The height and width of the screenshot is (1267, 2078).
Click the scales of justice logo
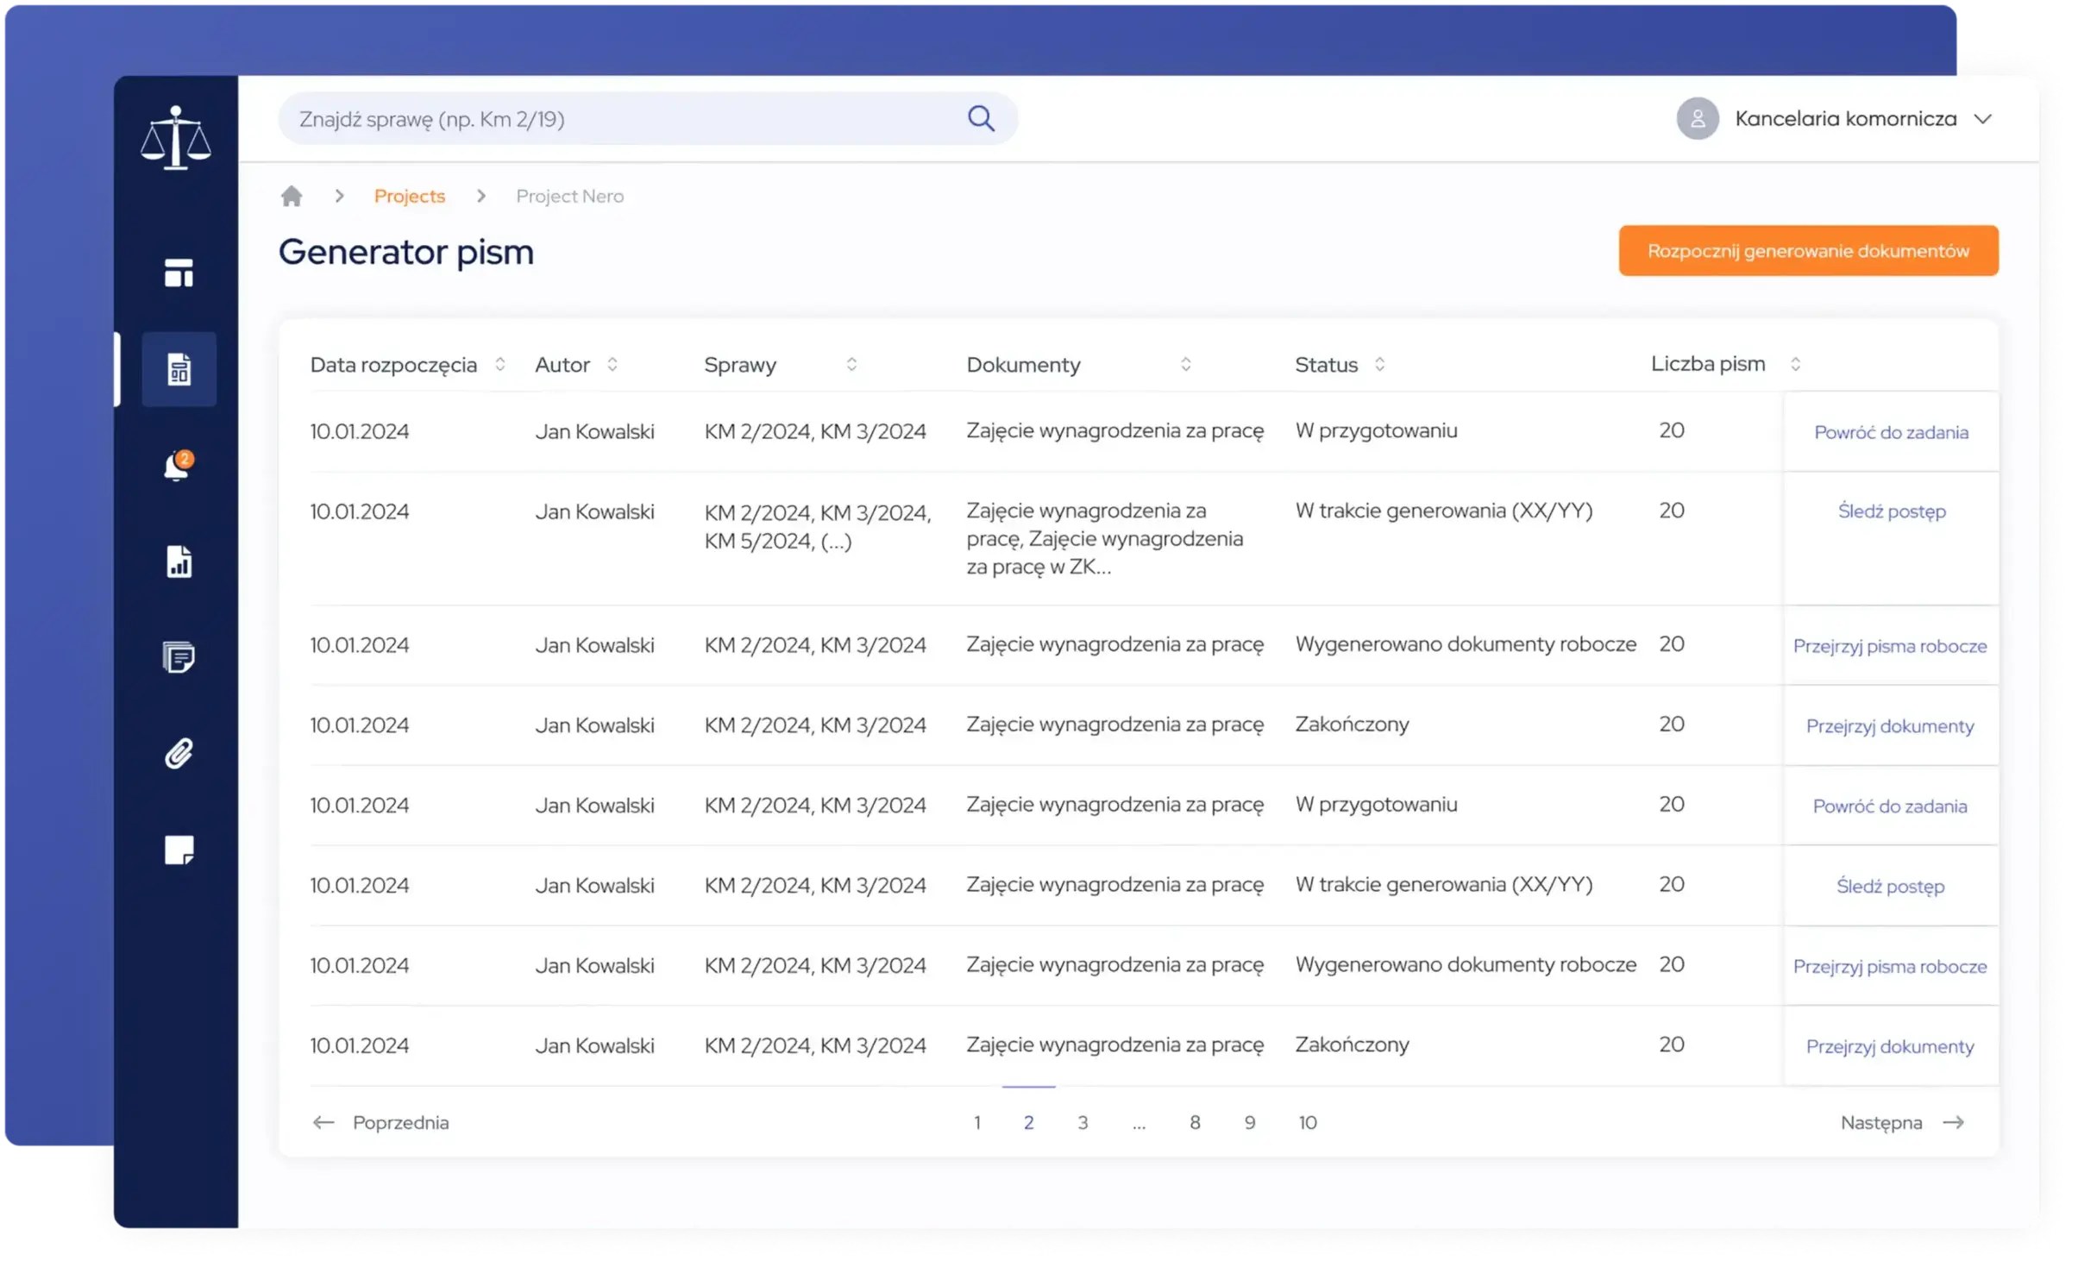[x=176, y=138]
